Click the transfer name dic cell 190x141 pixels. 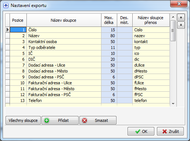pos(151,59)
